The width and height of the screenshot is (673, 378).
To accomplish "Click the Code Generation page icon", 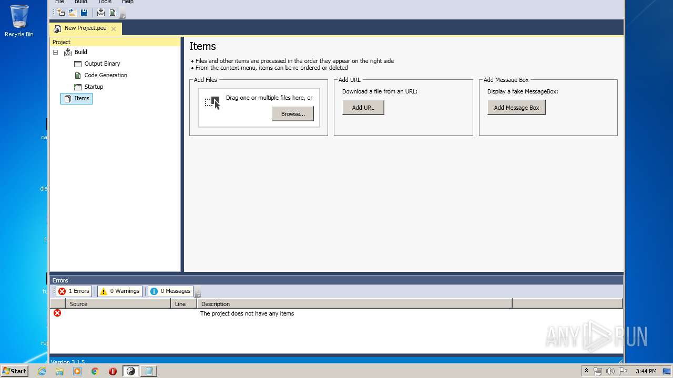I will pos(78,76).
